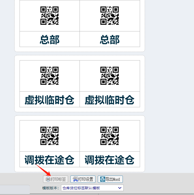Select the left 总部 QR code
Screen dimensions: 194x195
pyautogui.click(x=50, y=16)
